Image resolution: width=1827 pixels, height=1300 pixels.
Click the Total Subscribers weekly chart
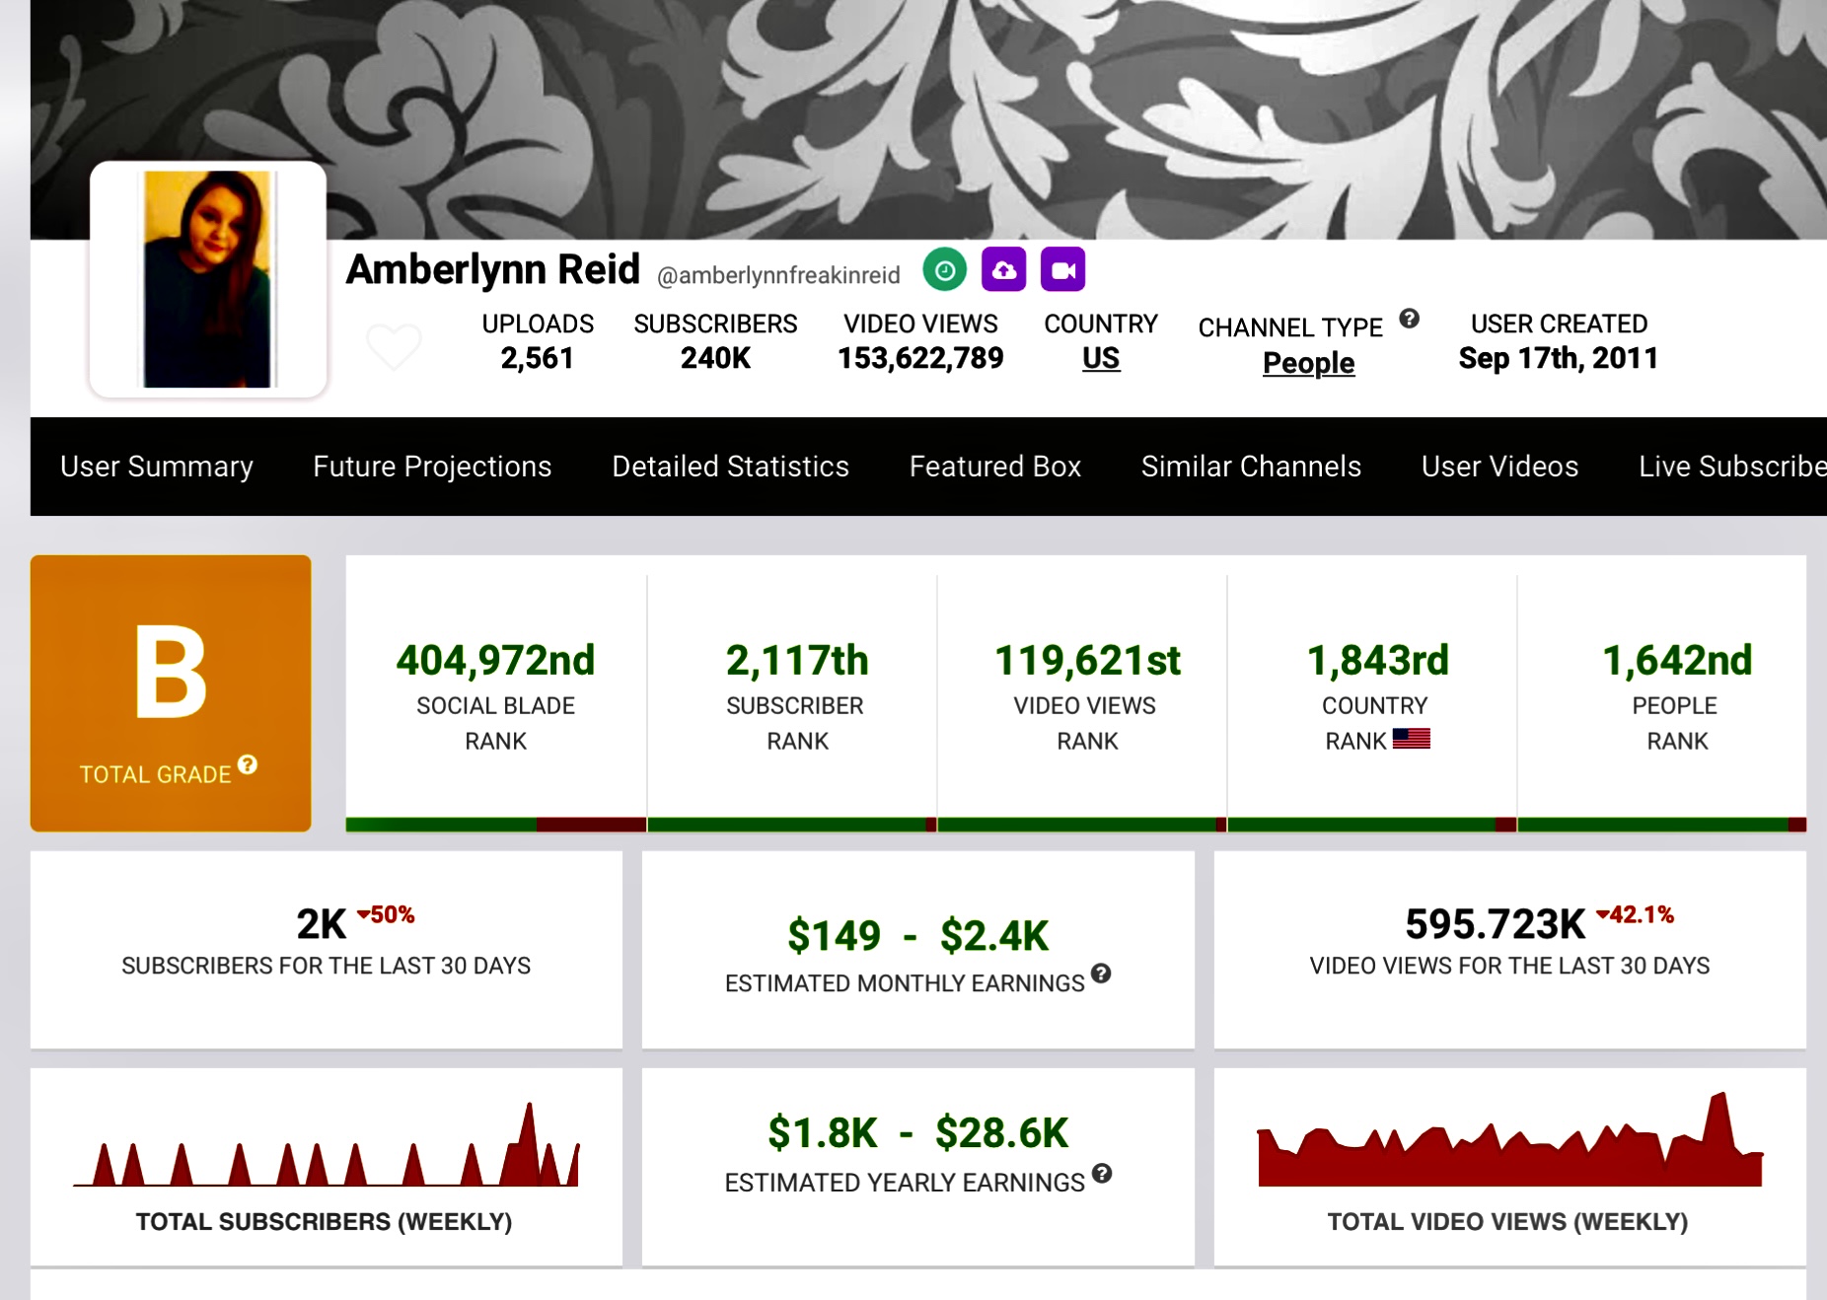pyautogui.click(x=326, y=1144)
